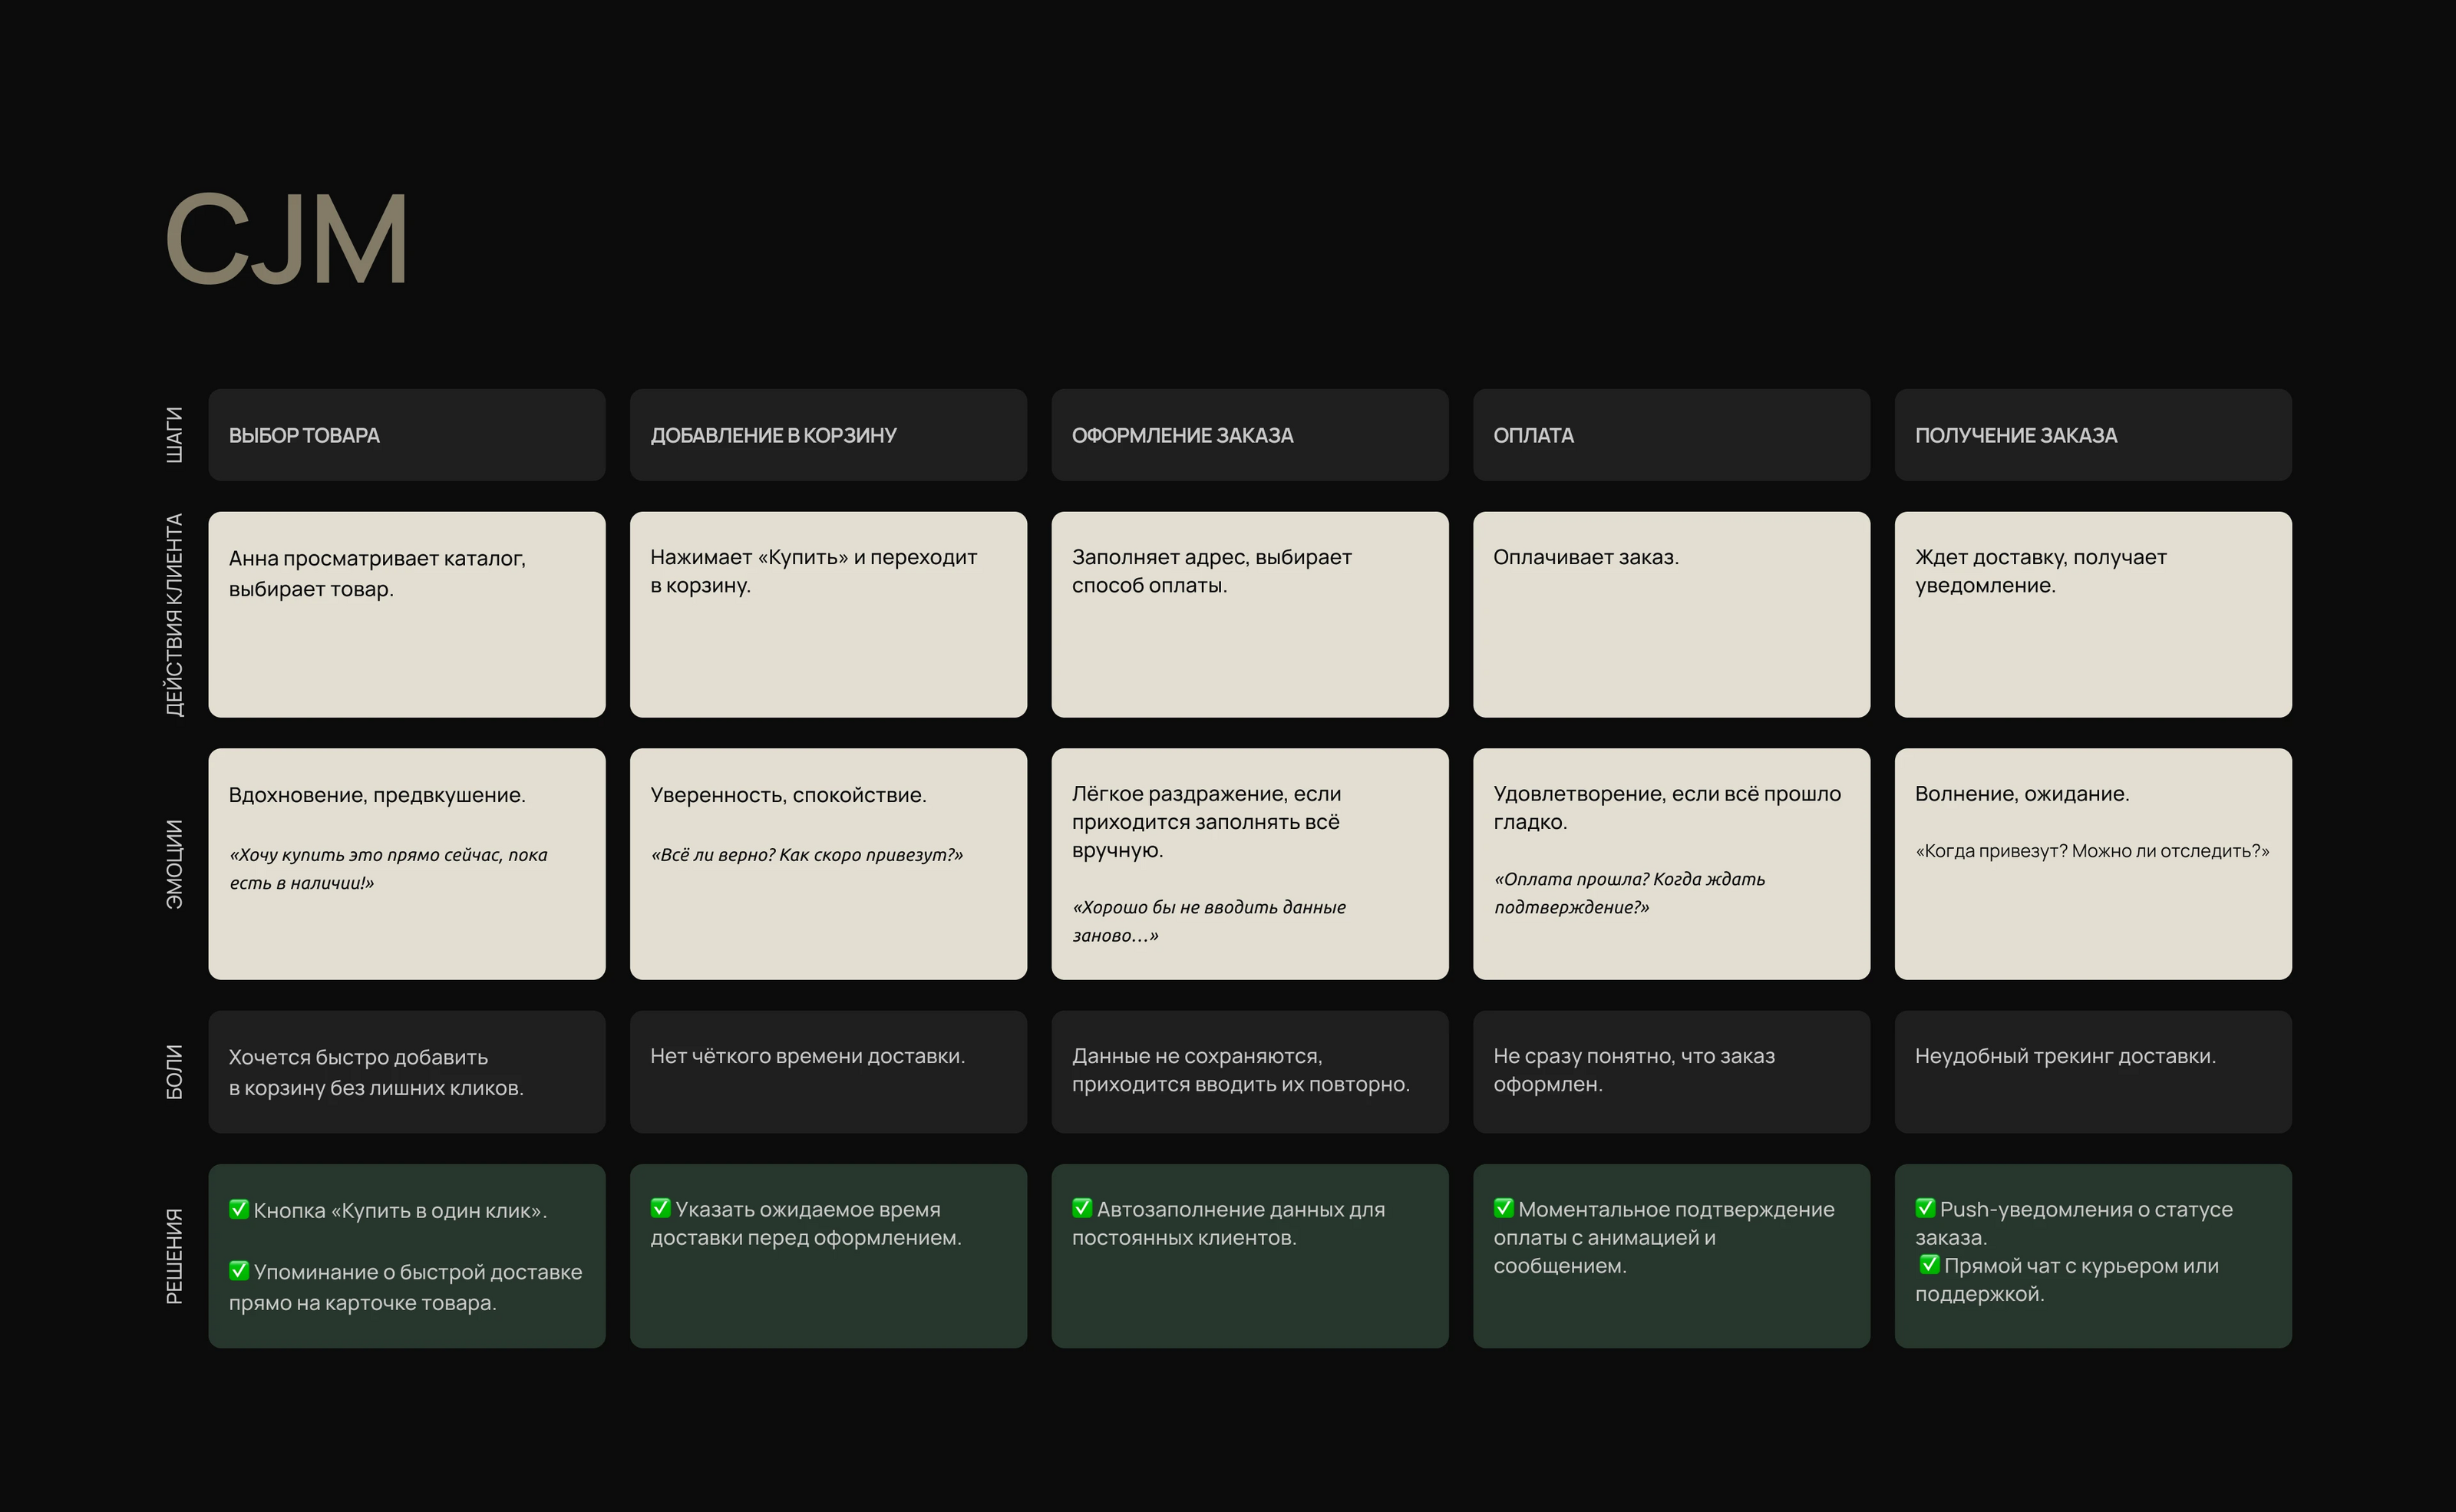Viewport: 2456px width, 1512px height.
Task: Click checkmark before Упоминание о быстрой доставке
Action: [238, 1271]
